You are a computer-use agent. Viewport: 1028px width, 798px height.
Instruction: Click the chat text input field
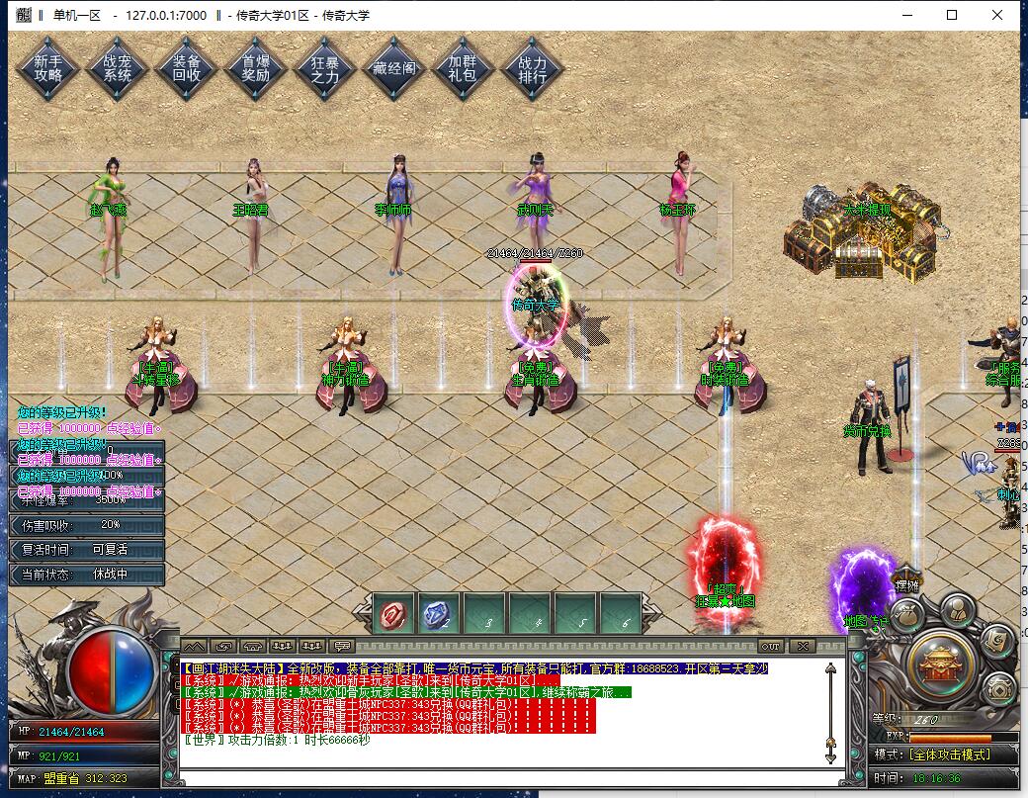pyautogui.click(x=511, y=779)
